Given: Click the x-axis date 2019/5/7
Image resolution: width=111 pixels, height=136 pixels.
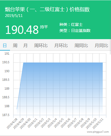Looking at the screenshot, I should point(72,123).
